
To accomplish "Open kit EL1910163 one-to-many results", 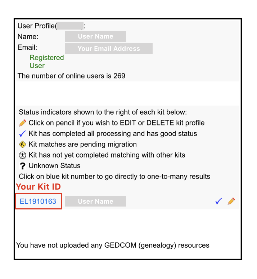I will click(38, 201).
